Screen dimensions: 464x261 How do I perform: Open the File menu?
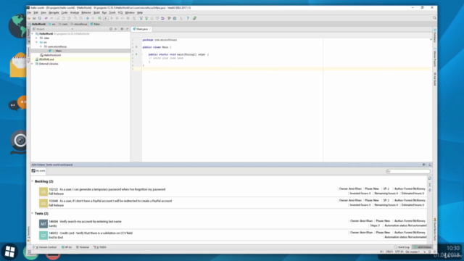coord(29,13)
